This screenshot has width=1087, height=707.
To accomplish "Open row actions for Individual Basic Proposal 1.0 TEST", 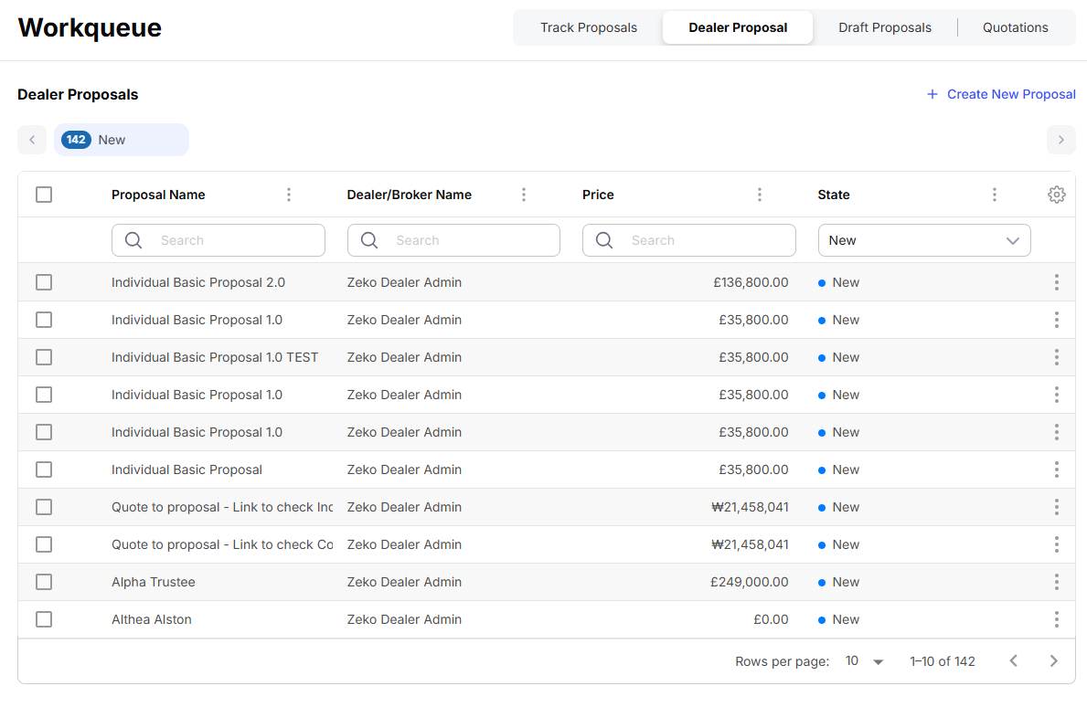I will pos(1057,356).
